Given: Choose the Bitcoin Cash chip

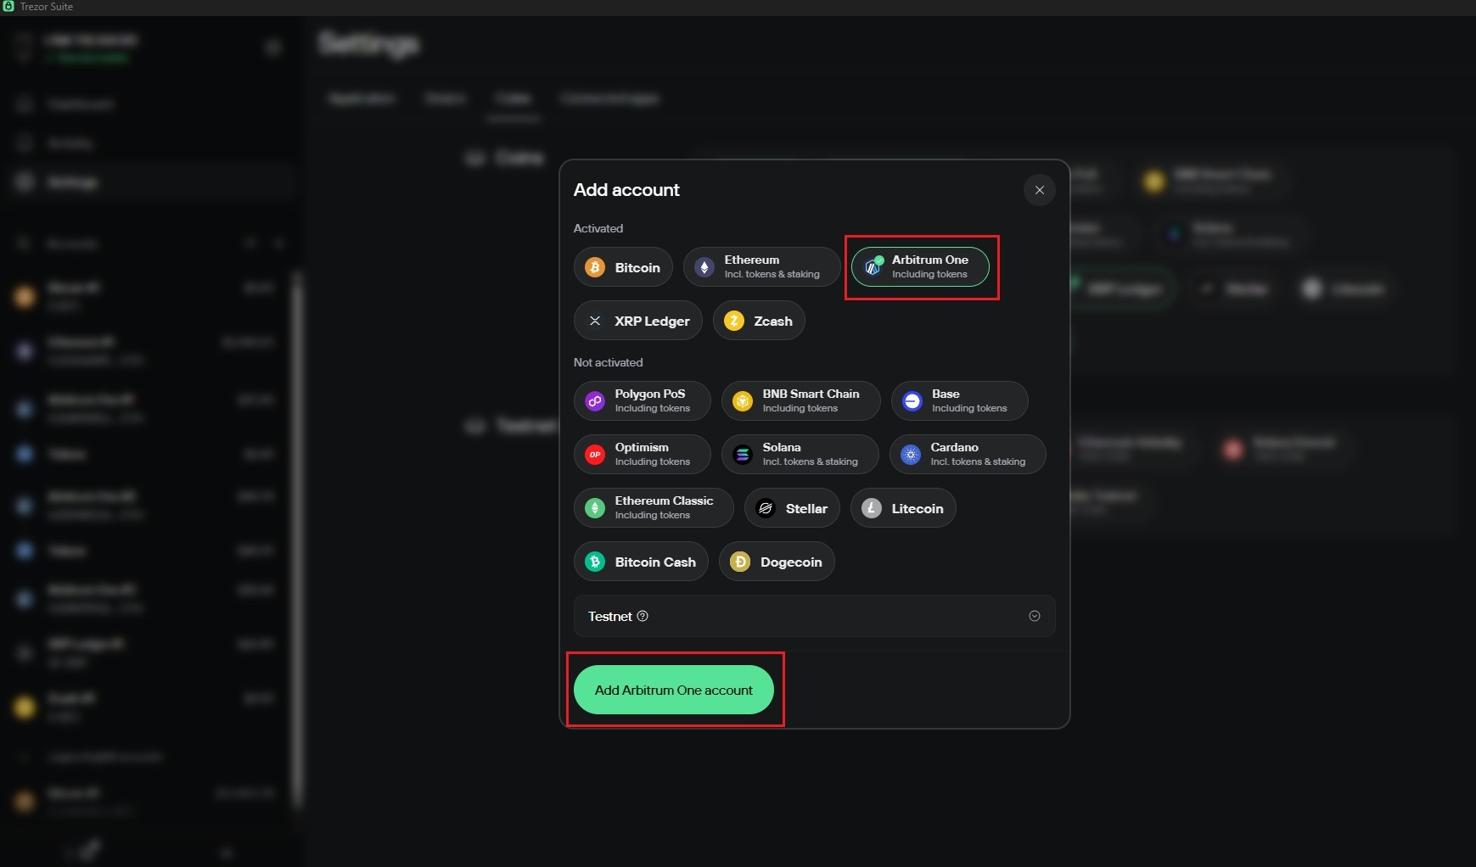Looking at the screenshot, I should 641,561.
